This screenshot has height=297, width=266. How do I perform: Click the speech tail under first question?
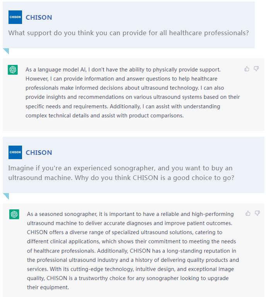6,51
